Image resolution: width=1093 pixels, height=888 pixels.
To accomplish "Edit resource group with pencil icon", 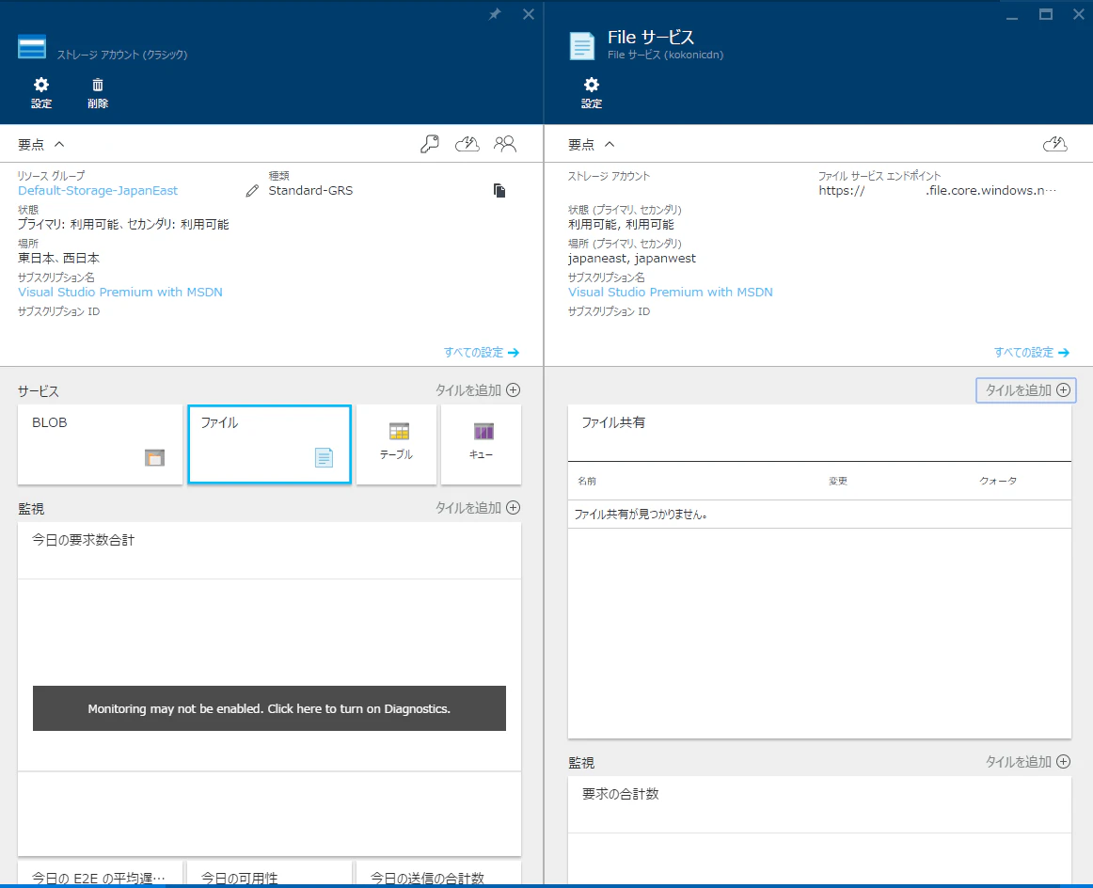I will [252, 190].
